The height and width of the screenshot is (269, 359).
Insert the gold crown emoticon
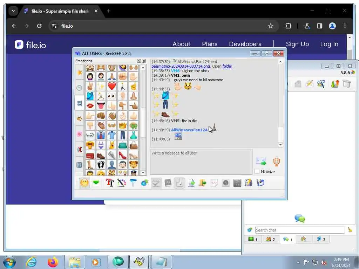123,125
